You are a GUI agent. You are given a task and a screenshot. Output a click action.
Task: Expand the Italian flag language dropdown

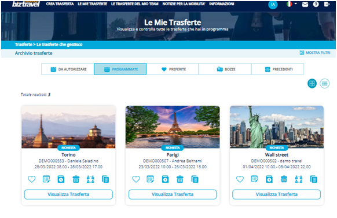tap(292, 4)
